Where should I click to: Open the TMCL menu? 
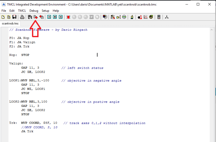(x=22, y=11)
